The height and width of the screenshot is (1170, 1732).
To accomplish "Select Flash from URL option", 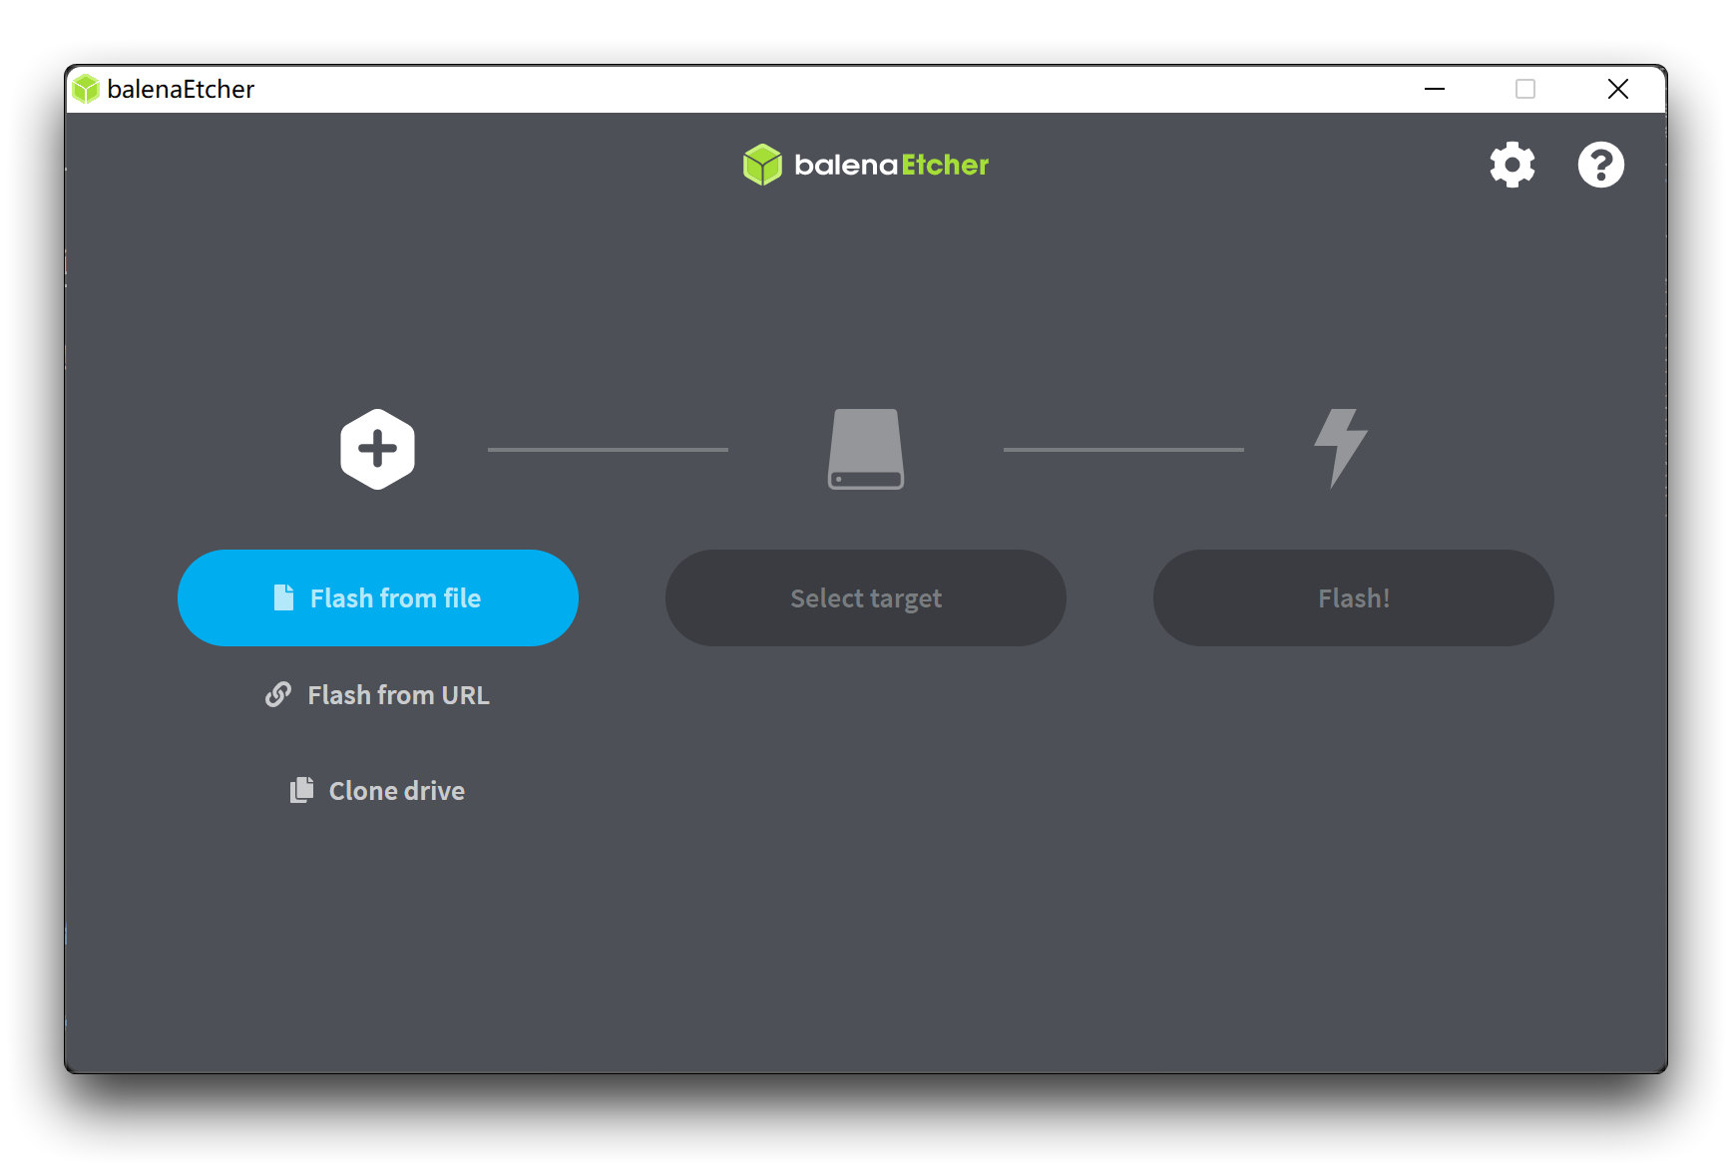I will click(x=377, y=694).
